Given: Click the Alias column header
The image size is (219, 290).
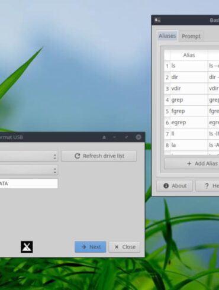Looking at the screenshot, I should [189, 55].
